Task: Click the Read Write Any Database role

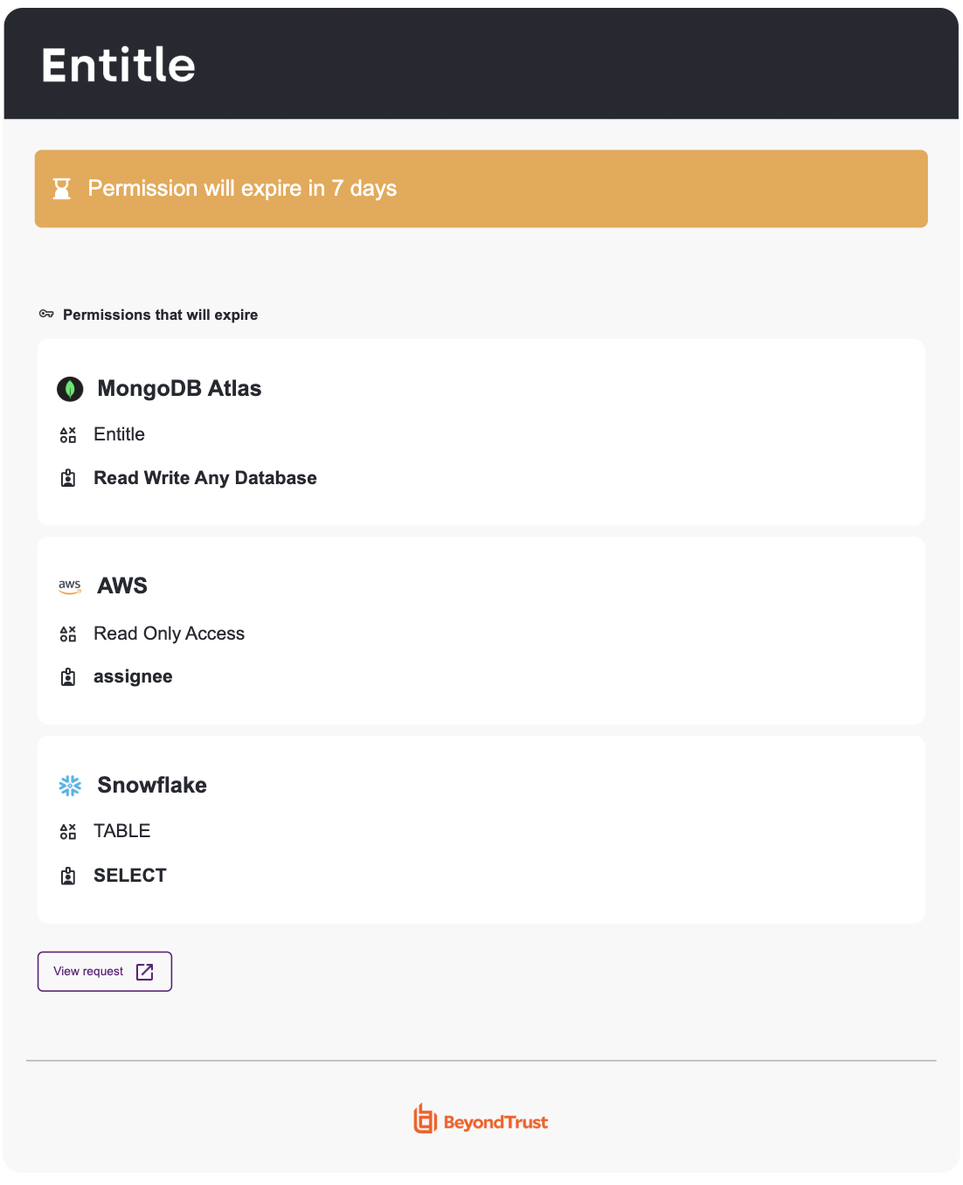Action: [x=205, y=478]
